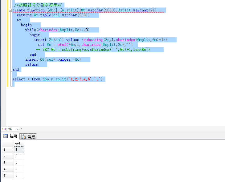The image size is (225, 182).
Task: Switch to the 消息 messages tab
Action: click(28, 136)
